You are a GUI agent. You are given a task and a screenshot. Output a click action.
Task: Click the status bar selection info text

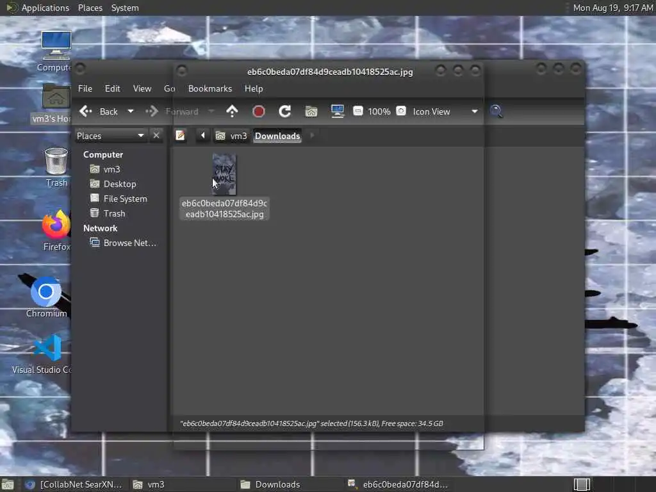[x=311, y=423]
